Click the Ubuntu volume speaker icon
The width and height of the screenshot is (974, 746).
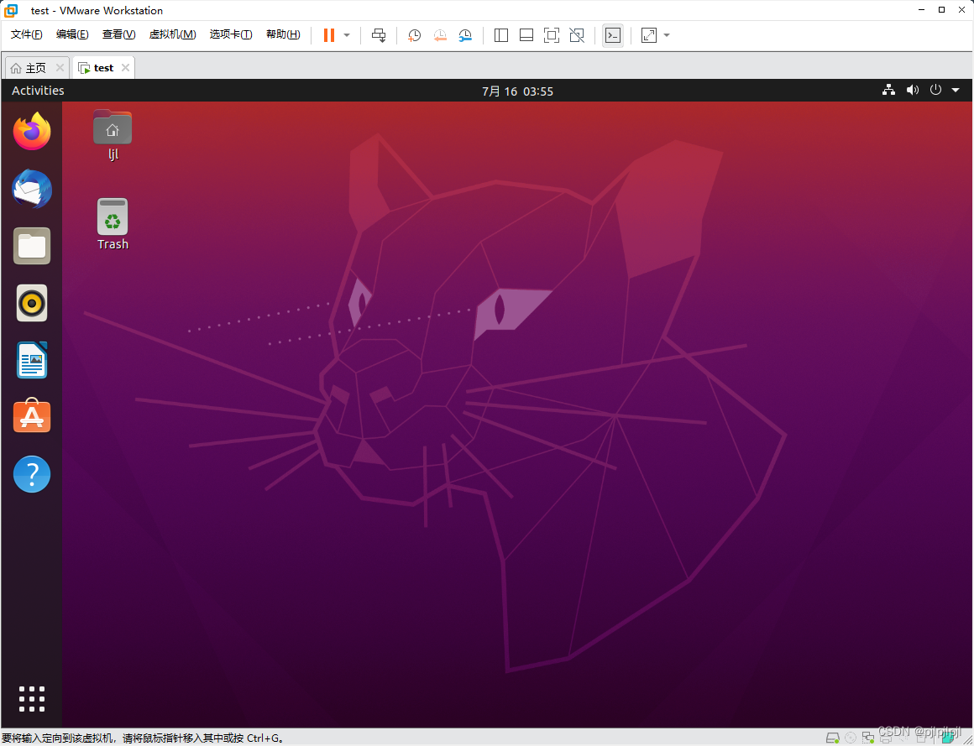912,90
